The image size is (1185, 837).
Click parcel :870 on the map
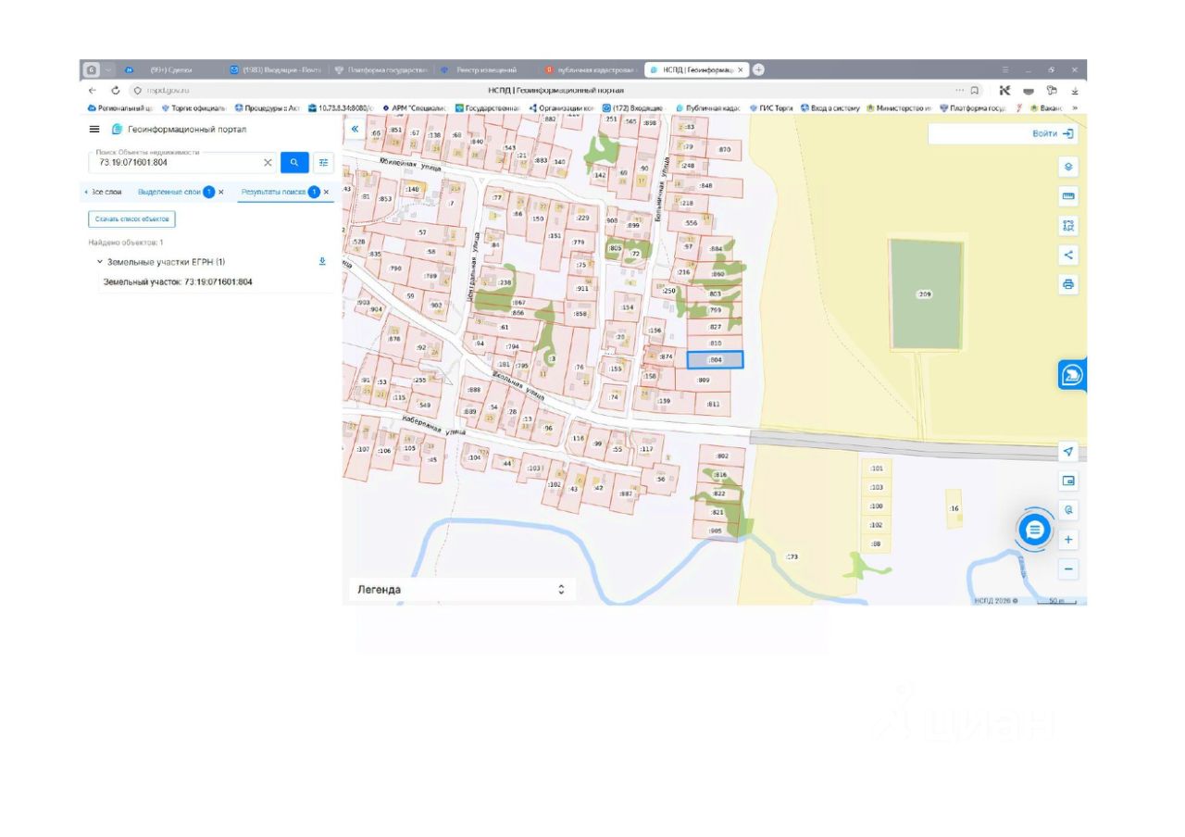pyautogui.click(x=724, y=149)
